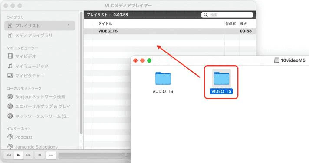Click the メディアライブラリ icon
The image size is (309, 163).
point(10,36)
